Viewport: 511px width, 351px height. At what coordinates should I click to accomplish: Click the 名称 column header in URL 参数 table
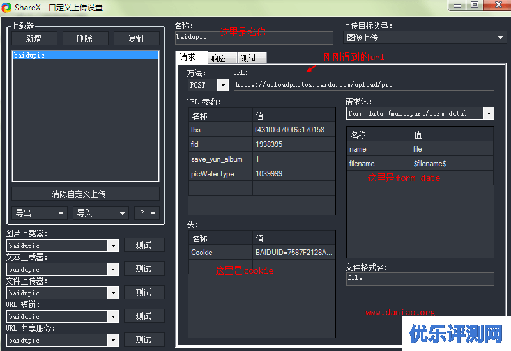pos(220,116)
